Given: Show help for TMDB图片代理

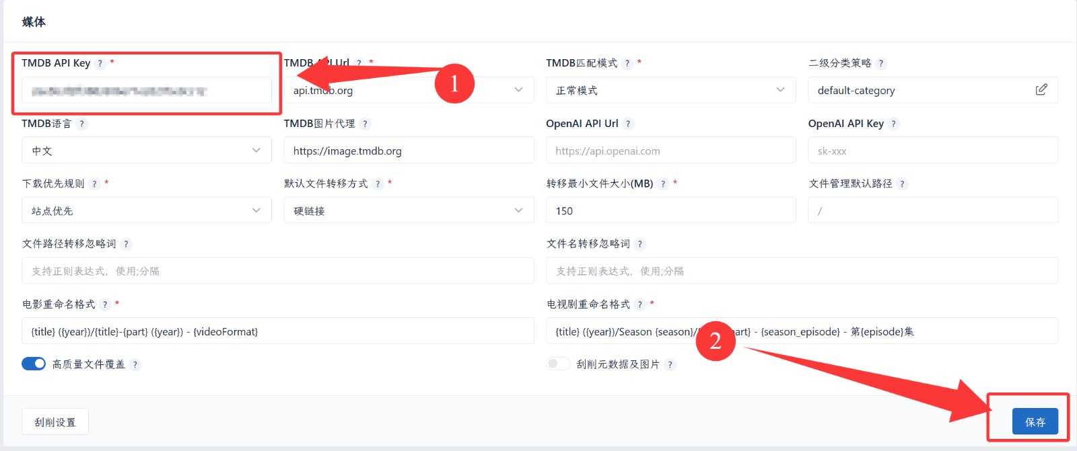Looking at the screenshot, I should pyautogui.click(x=365, y=124).
